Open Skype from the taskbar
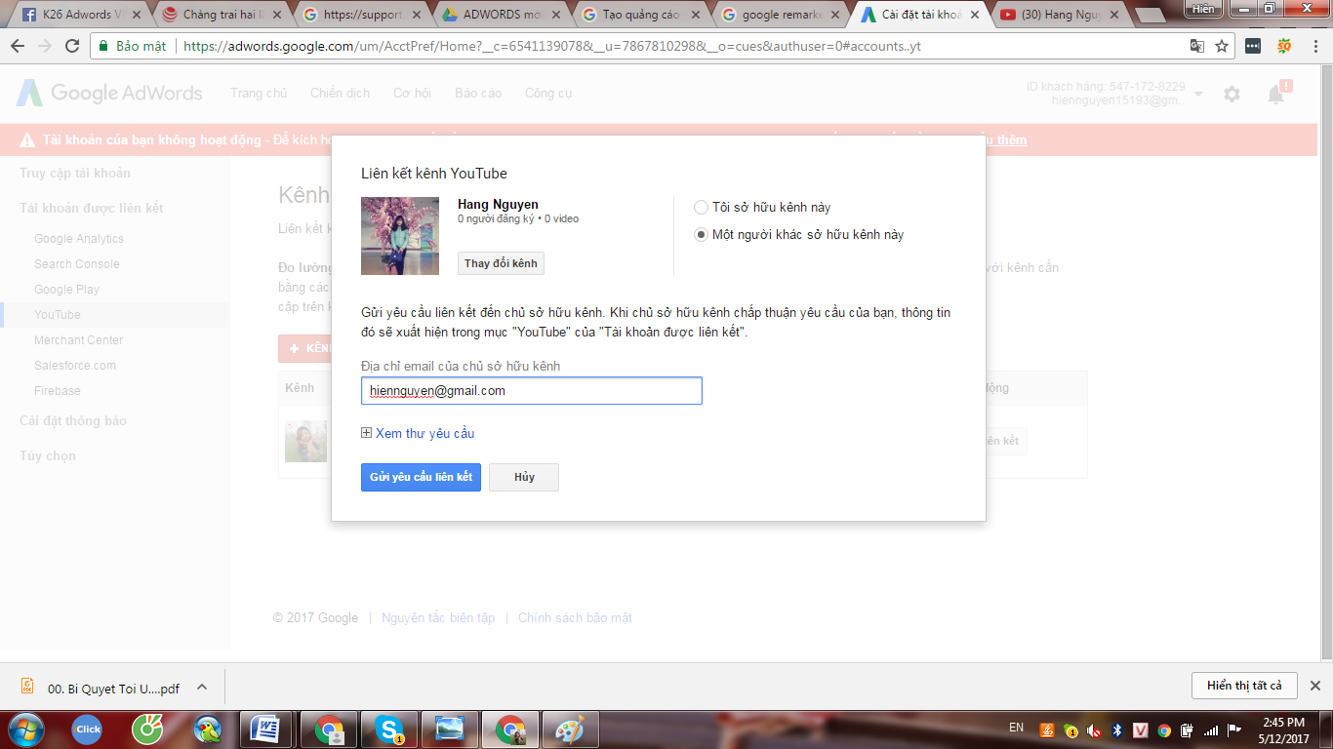1333x749 pixels. pyautogui.click(x=391, y=729)
